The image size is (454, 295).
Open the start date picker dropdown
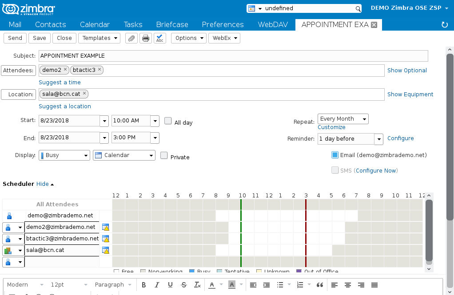(104, 121)
